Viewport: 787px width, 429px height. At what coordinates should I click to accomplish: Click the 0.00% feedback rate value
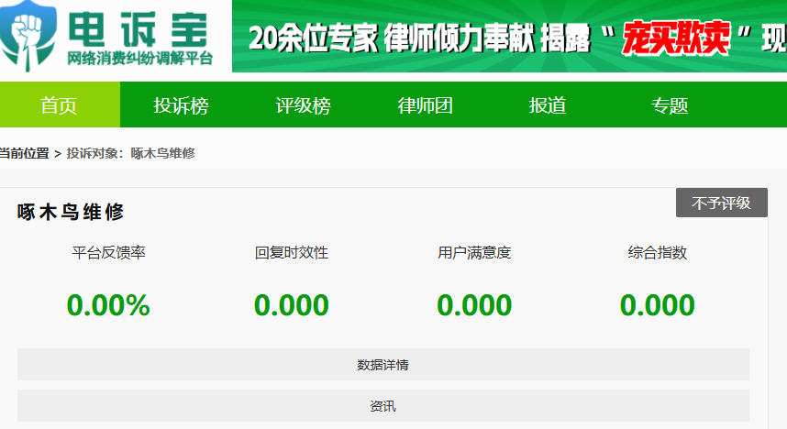pos(108,305)
